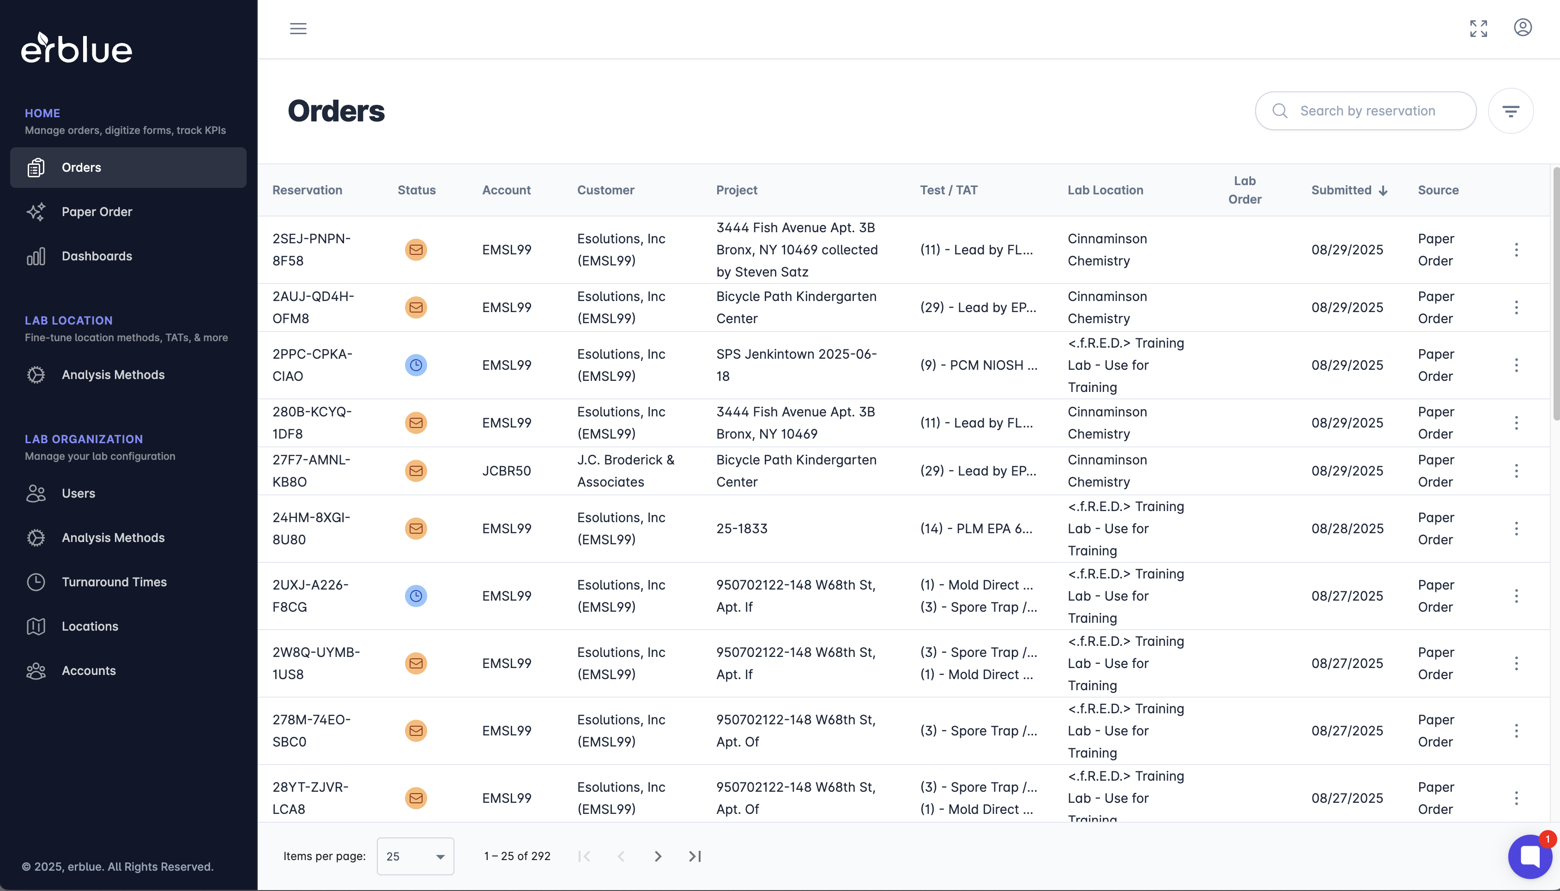Jump to last page of orders

(694, 856)
